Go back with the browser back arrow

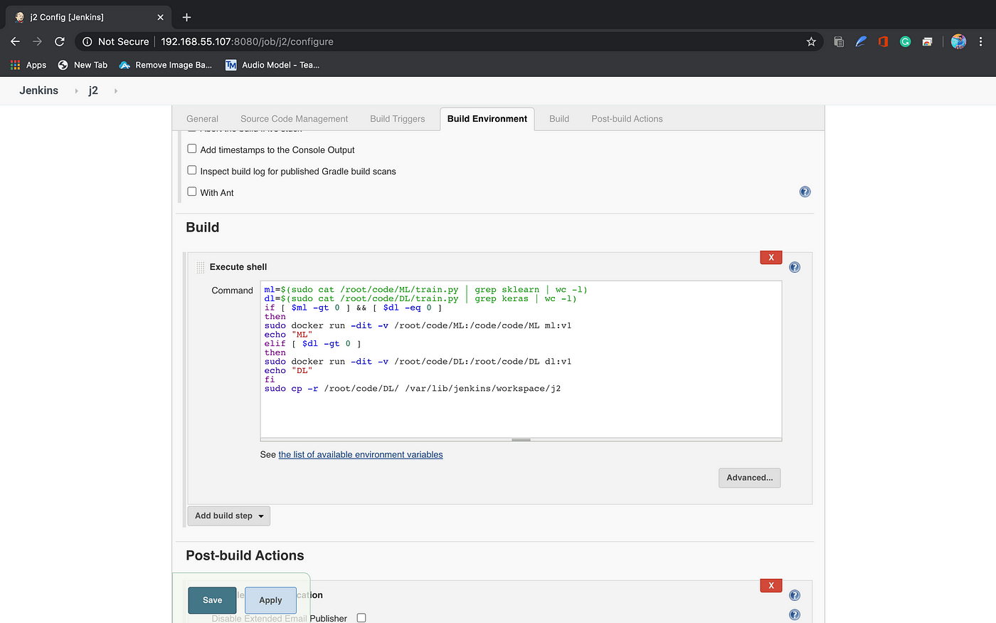click(x=15, y=41)
